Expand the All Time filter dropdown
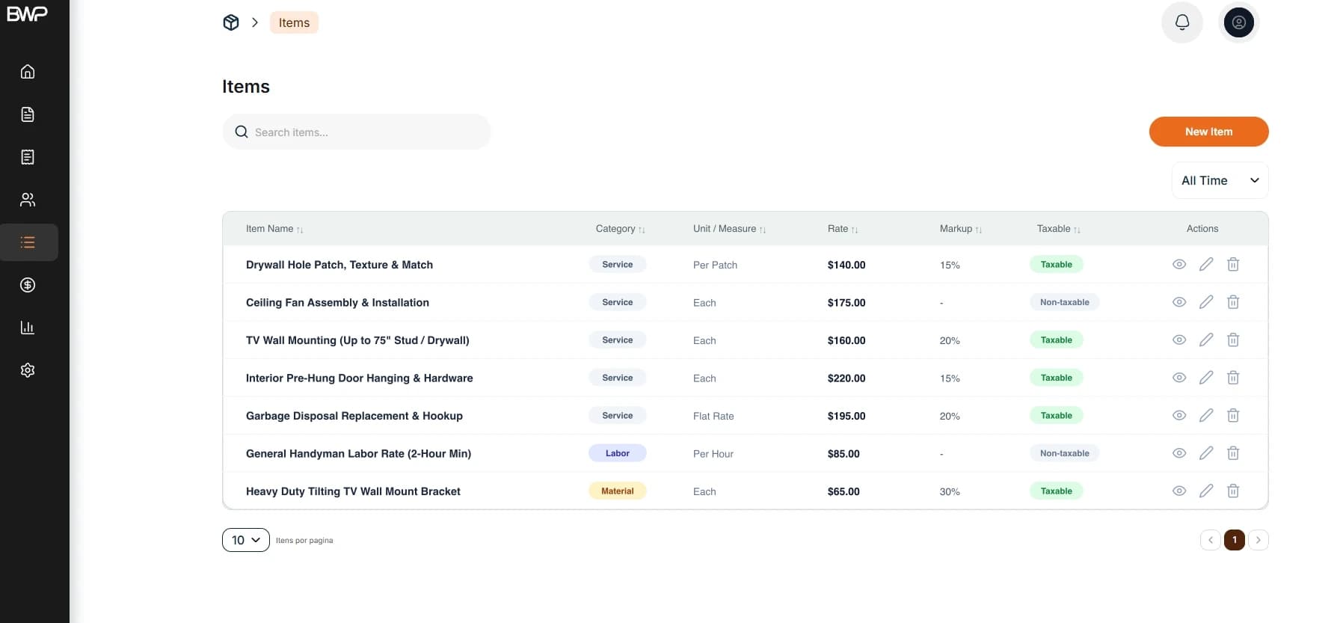1343x623 pixels. click(1220, 180)
